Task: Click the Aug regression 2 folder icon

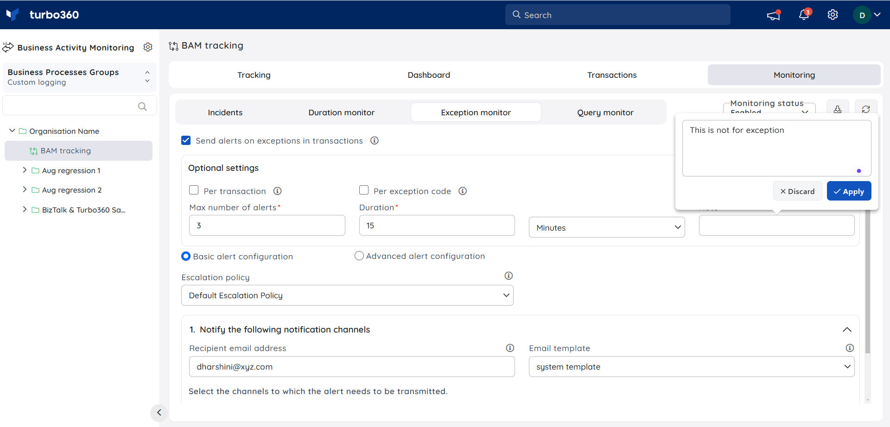Action: [x=35, y=190]
